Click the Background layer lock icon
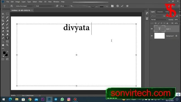The height and width of the screenshot is (102, 181). [176, 36]
